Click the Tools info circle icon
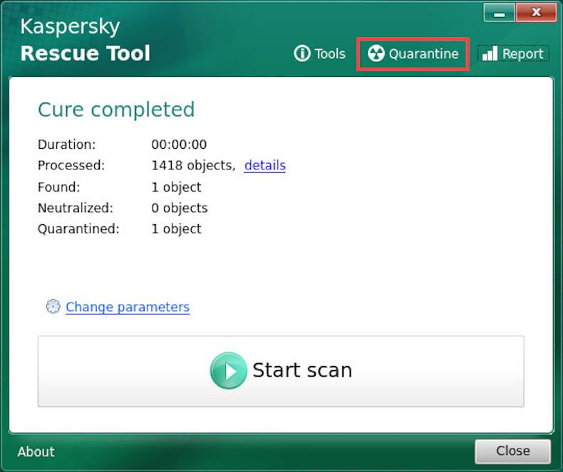The image size is (563, 472). pyautogui.click(x=302, y=54)
